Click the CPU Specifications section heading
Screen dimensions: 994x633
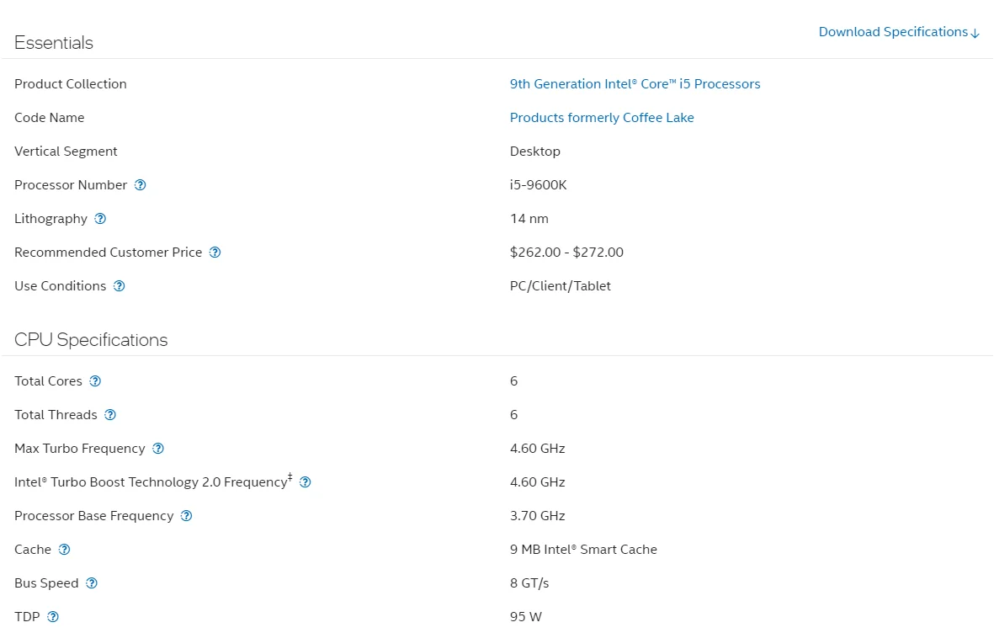point(91,340)
